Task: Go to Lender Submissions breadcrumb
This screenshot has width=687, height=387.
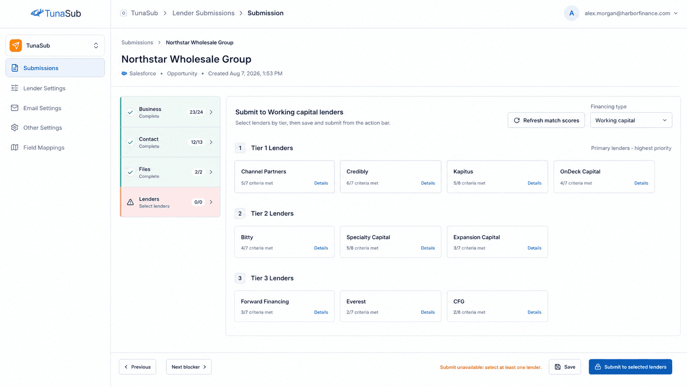Action: (x=203, y=13)
